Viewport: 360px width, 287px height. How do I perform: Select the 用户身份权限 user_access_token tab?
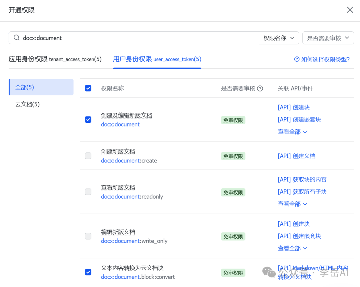(x=157, y=59)
